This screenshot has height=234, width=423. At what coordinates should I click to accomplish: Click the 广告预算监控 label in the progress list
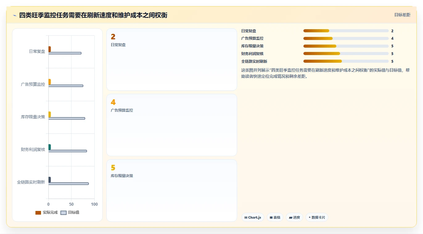tap(252, 38)
